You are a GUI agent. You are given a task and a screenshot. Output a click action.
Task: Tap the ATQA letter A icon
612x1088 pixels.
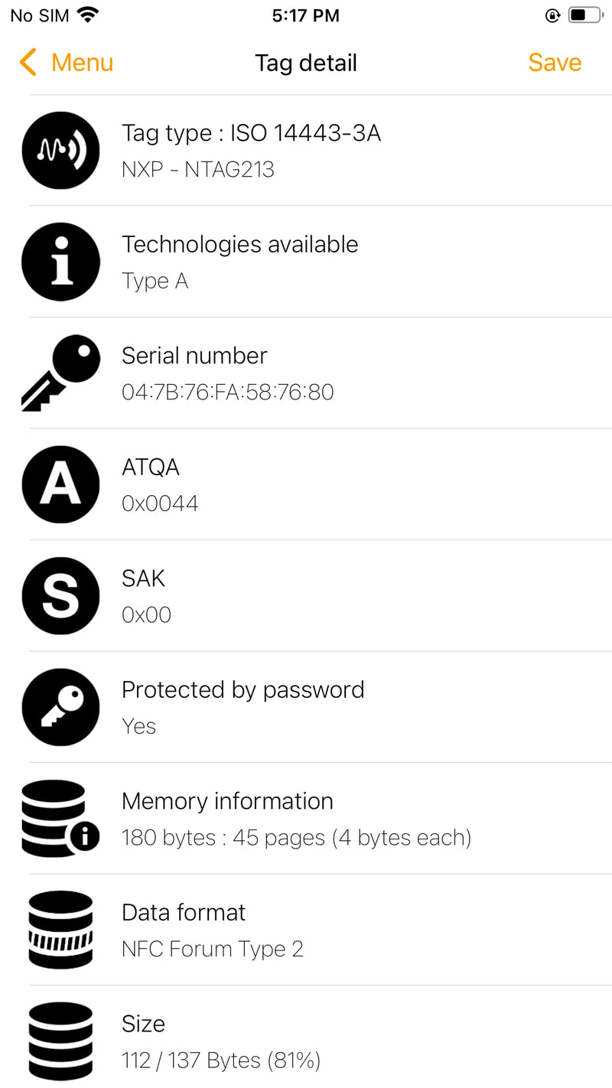(x=60, y=484)
